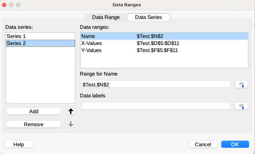Viewport: 255px width, 154px height.
Task: Remove the selected data series
Action: pyautogui.click(x=34, y=124)
